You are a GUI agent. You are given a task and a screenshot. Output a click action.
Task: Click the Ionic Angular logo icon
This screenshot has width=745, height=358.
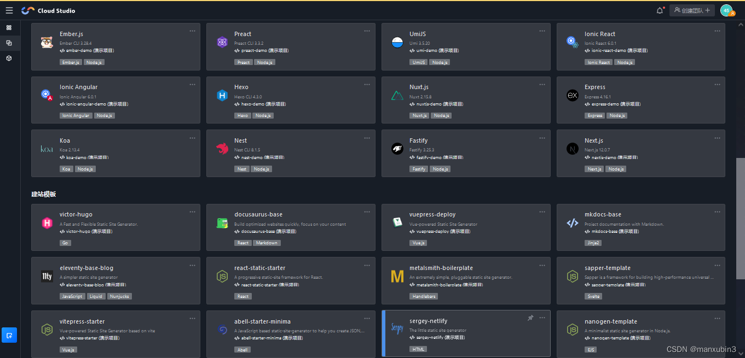coord(47,96)
